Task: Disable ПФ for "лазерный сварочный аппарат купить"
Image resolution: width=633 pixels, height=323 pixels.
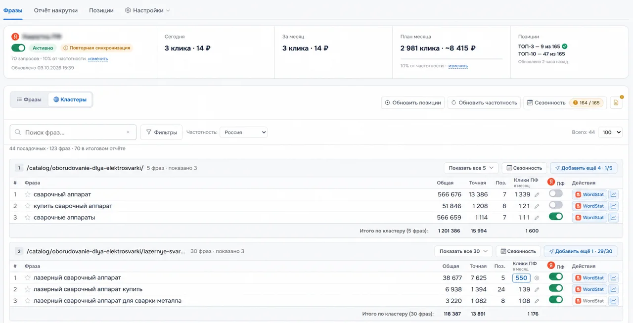Action: [x=556, y=288]
